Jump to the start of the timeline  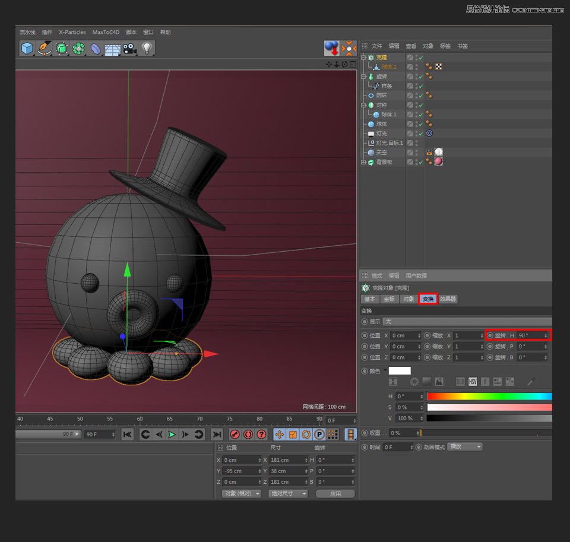[127, 435]
